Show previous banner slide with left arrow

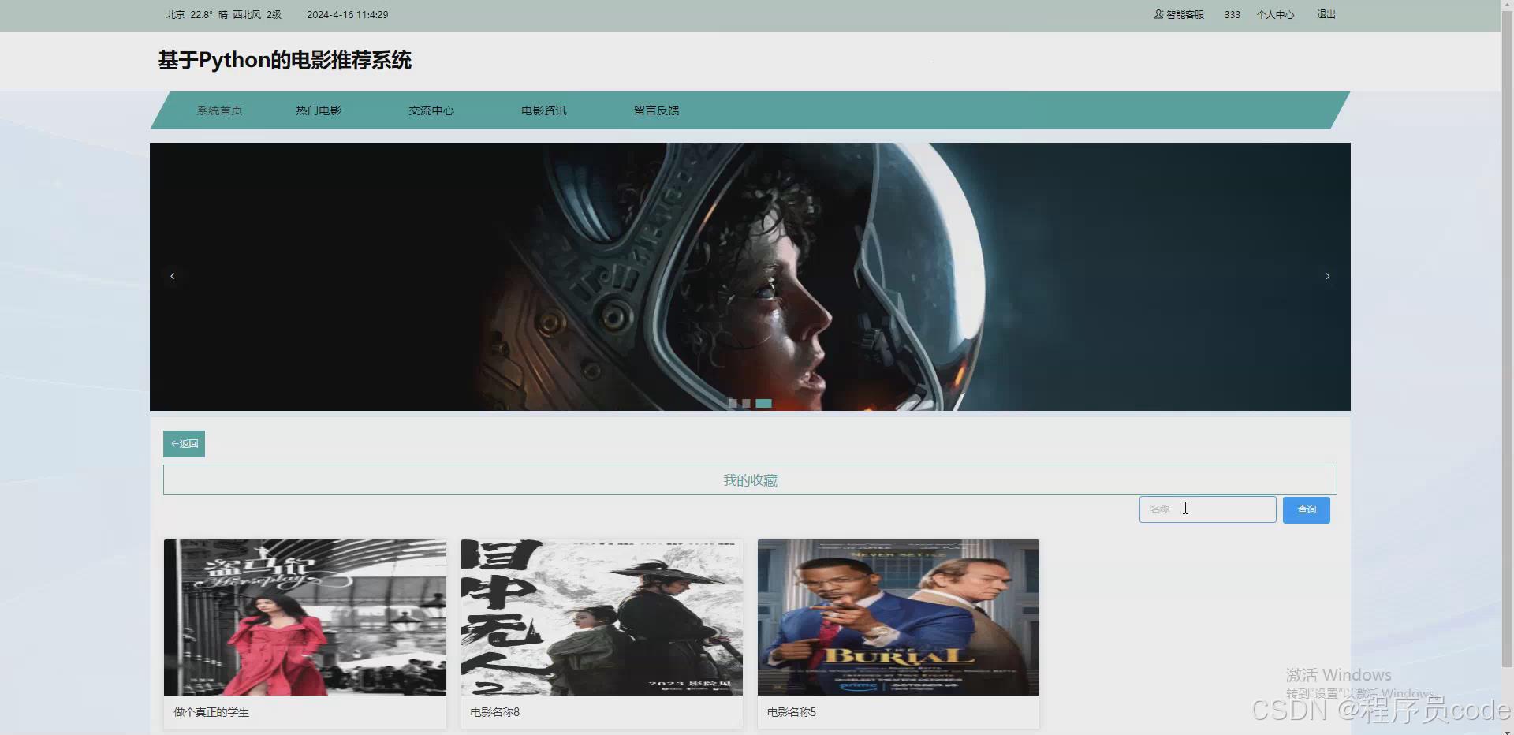[172, 276]
